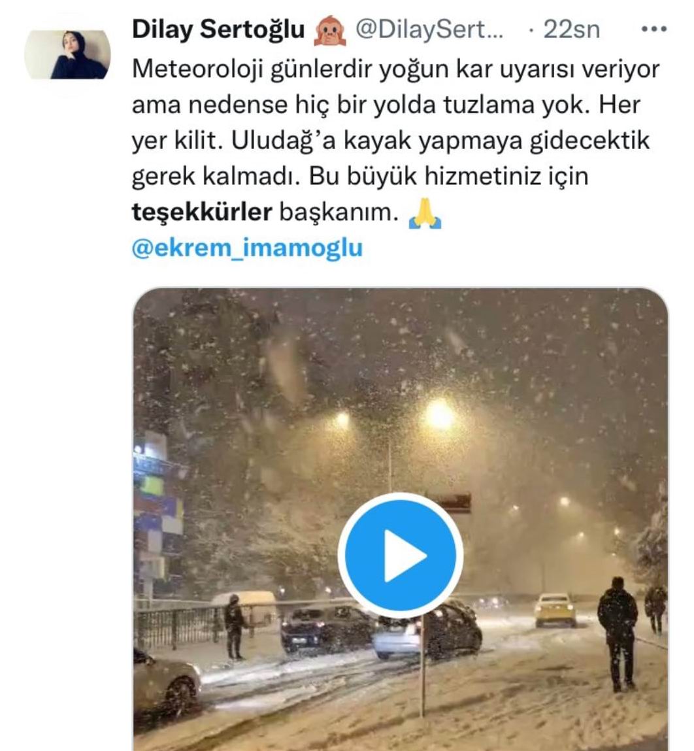The image size is (694, 751).
Task: Click the 22sn tweet timestamp
Action: click(571, 29)
